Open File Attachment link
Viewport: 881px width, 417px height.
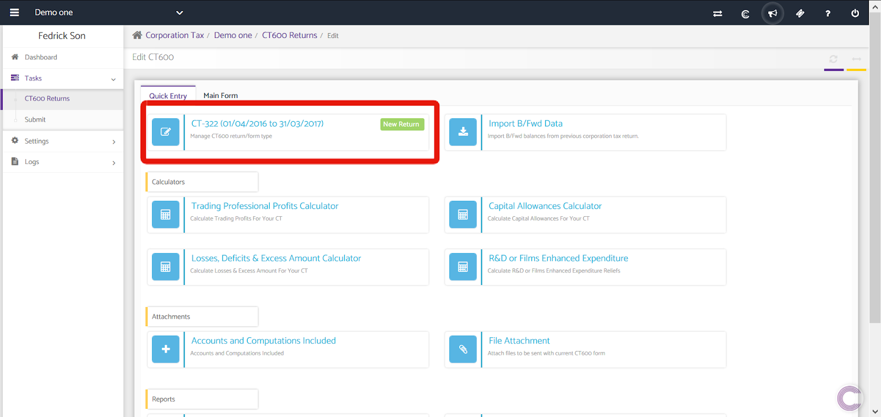coord(519,341)
